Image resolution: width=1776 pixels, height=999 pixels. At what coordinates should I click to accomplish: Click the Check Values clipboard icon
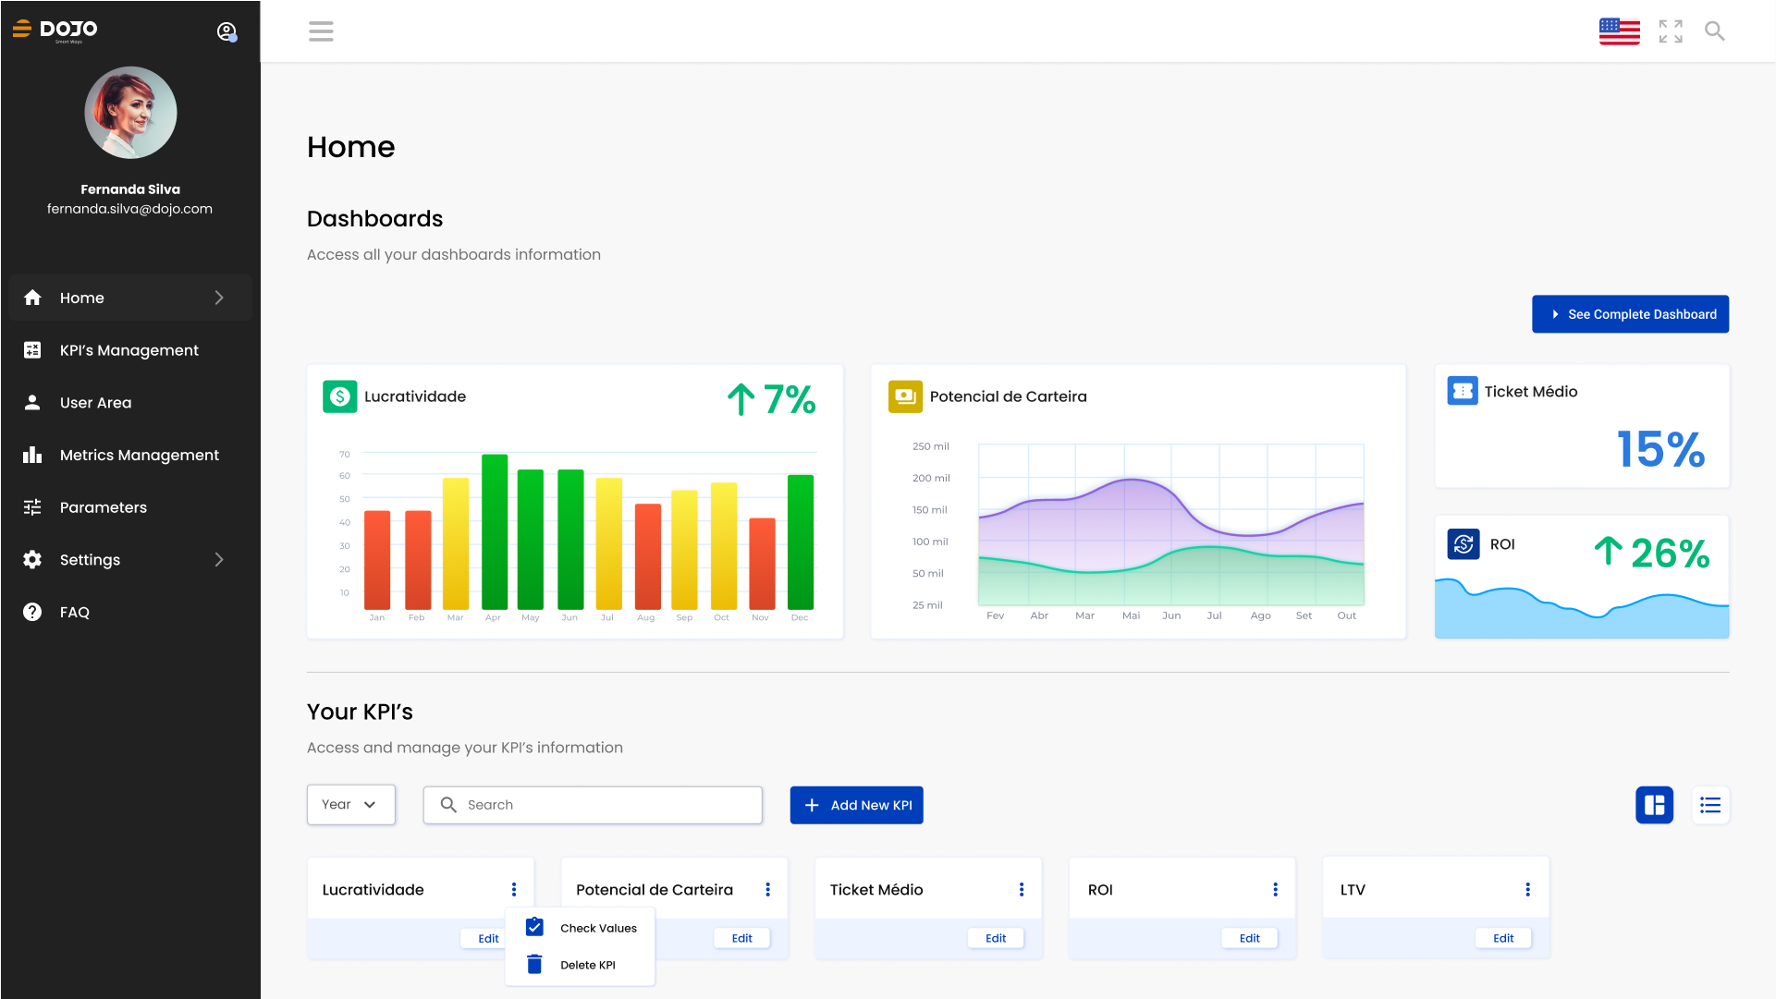[x=534, y=927]
